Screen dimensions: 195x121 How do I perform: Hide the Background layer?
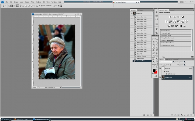tap(160, 77)
